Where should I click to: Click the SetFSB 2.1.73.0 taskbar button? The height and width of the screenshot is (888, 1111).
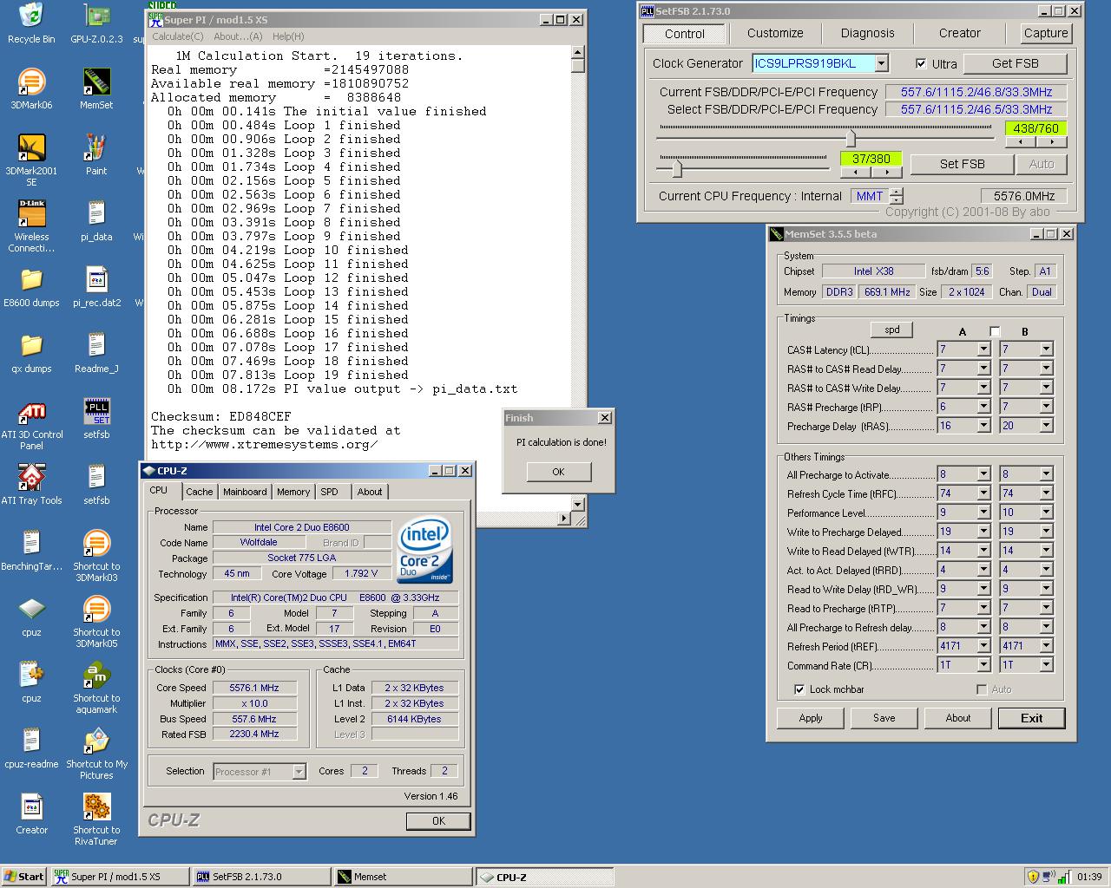tap(260, 877)
